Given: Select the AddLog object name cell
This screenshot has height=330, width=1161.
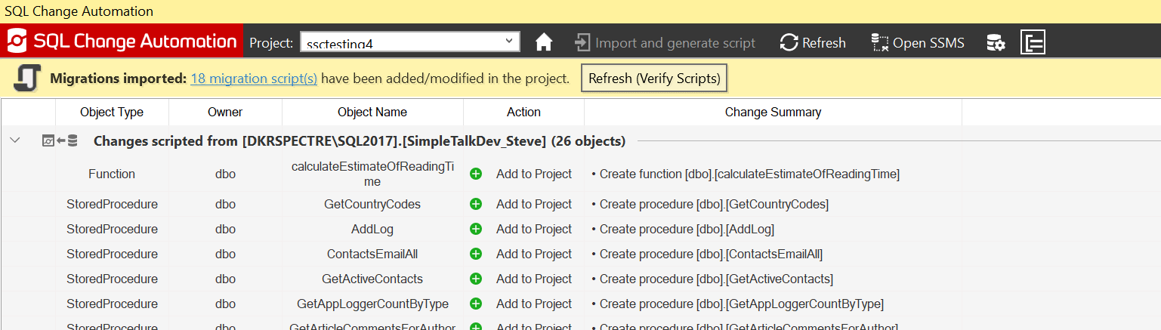Looking at the screenshot, I should click(x=372, y=229).
